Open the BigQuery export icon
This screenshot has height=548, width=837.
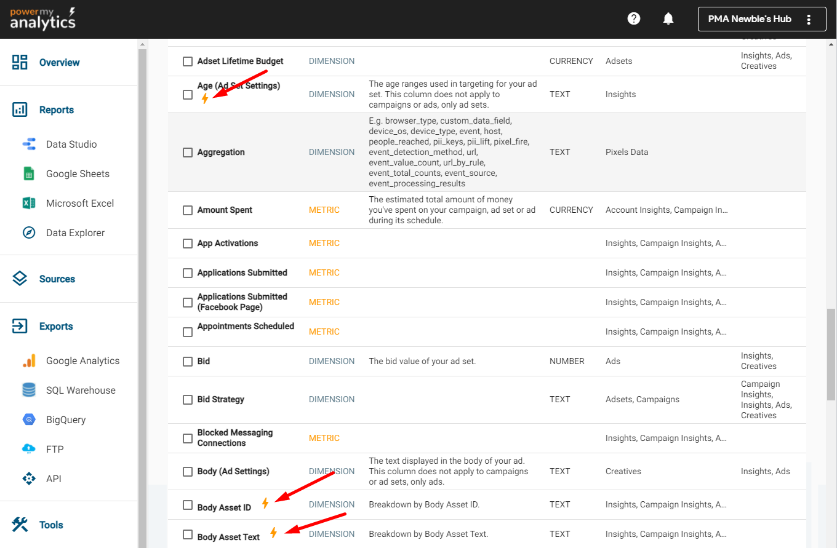coord(28,419)
